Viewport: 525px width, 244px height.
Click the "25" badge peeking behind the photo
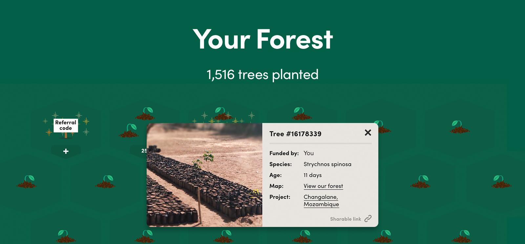click(143, 151)
